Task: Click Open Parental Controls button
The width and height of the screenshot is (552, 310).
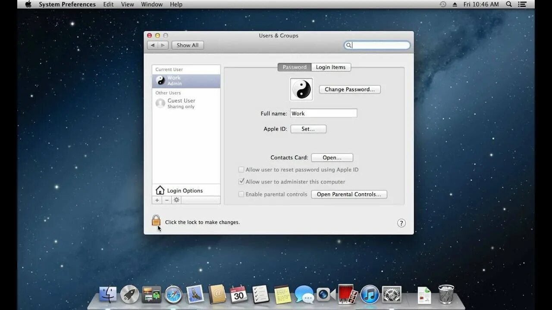Action: click(349, 194)
